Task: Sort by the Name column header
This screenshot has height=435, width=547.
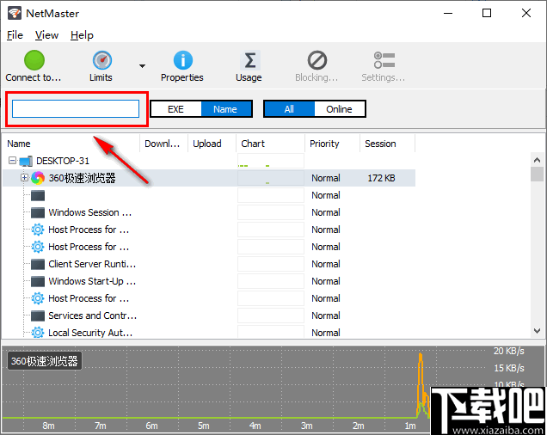Action: pos(71,144)
